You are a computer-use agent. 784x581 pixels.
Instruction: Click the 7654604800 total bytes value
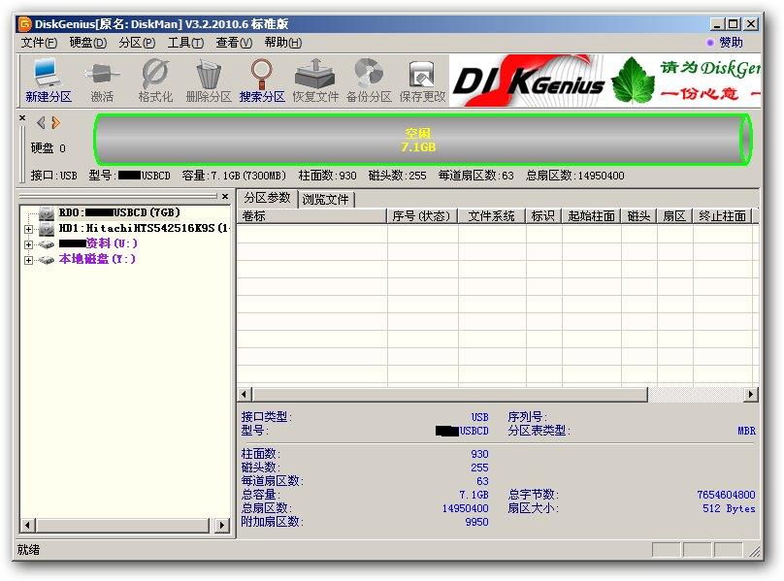(x=726, y=495)
